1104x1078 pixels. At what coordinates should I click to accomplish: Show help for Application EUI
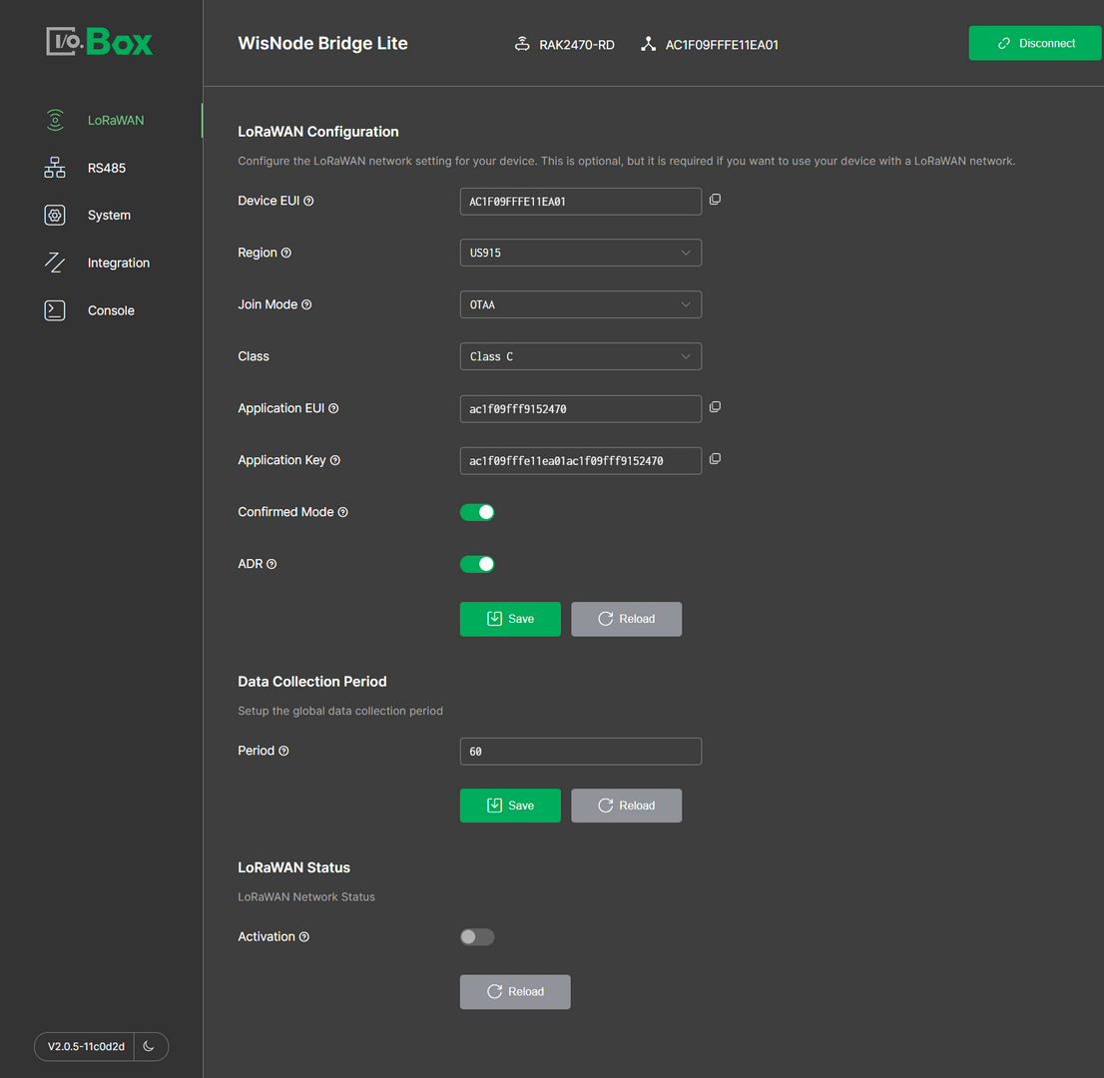pos(333,408)
